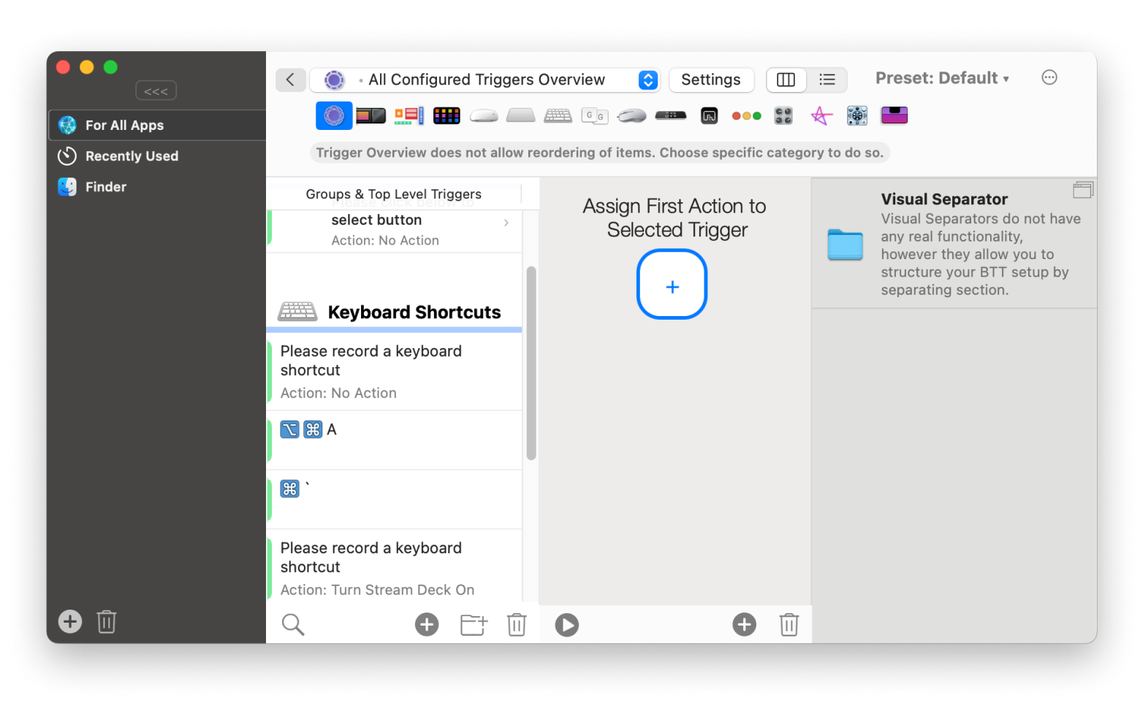Select the Normal Mouse triggers category
Screen dimensions: 1140x711
pos(631,115)
